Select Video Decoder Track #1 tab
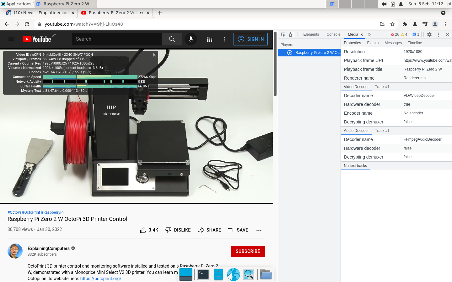 point(382,87)
